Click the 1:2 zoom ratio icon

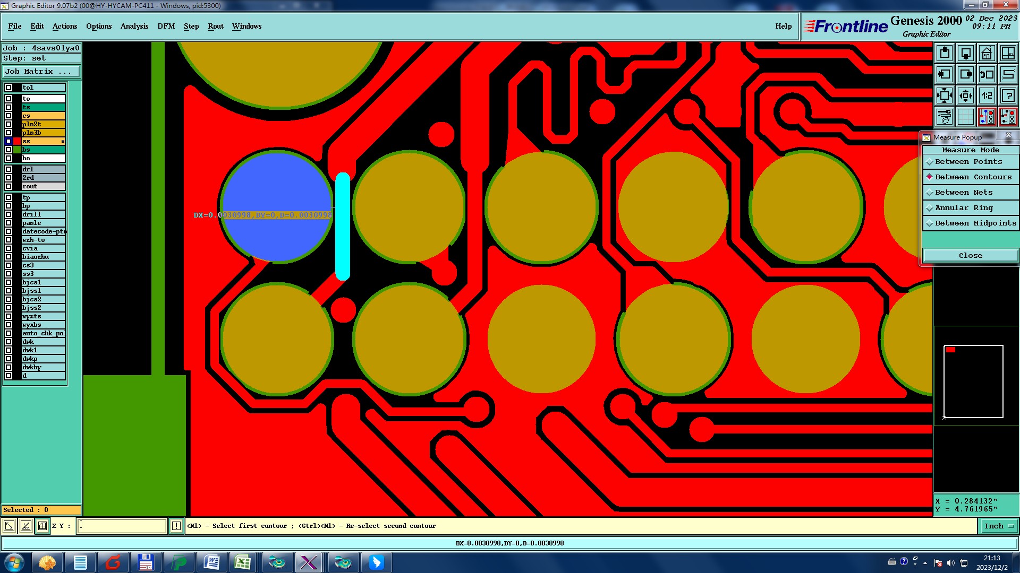click(x=987, y=95)
